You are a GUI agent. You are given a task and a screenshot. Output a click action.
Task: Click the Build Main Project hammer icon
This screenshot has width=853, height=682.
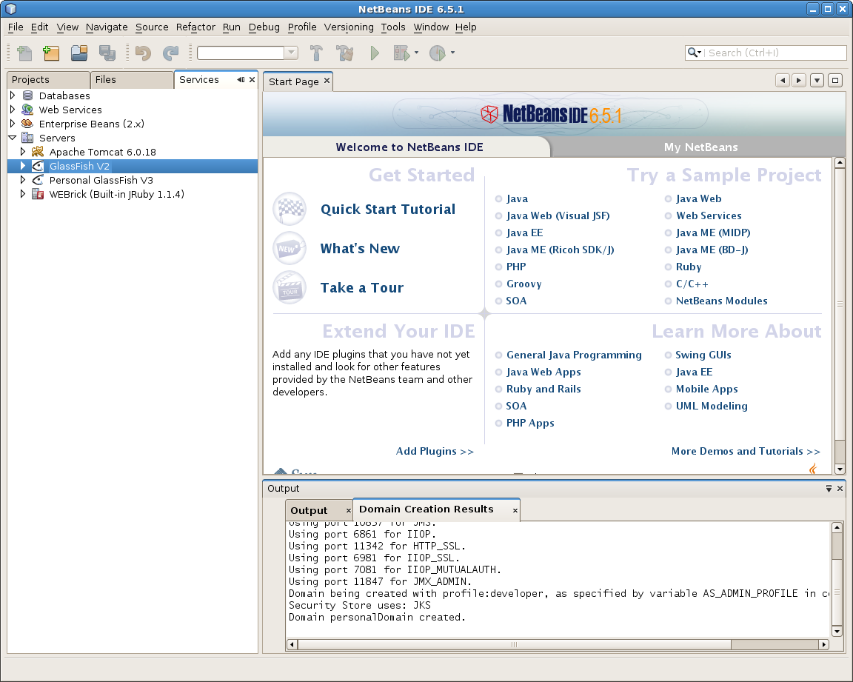click(316, 53)
